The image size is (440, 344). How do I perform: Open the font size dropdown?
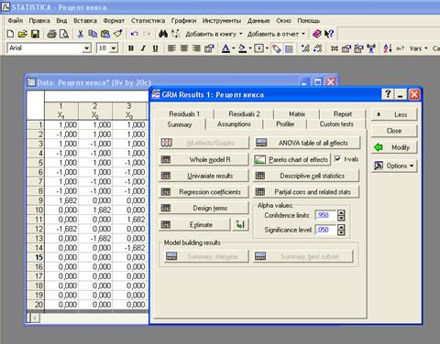(x=114, y=48)
